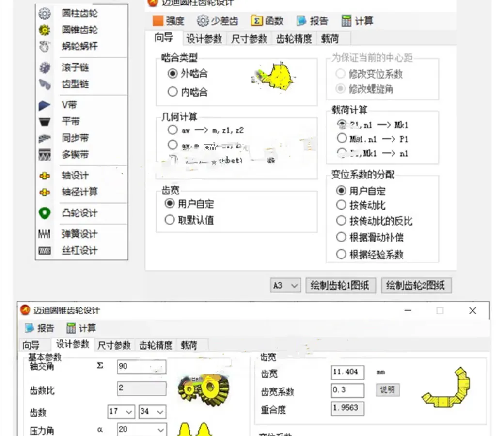Click the 说明 button beside 齿宽系数
The height and width of the screenshot is (436, 503).
(388, 390)
